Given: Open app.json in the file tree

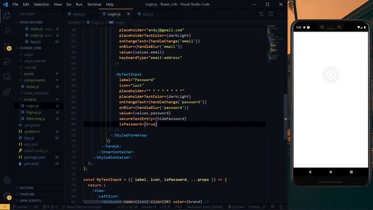Looking at the screenshot, I should tap(31, 144).
